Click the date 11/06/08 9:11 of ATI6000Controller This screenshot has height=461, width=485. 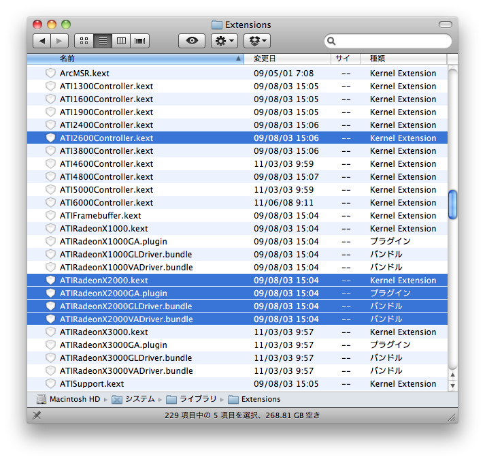click(x=284, y=203)
